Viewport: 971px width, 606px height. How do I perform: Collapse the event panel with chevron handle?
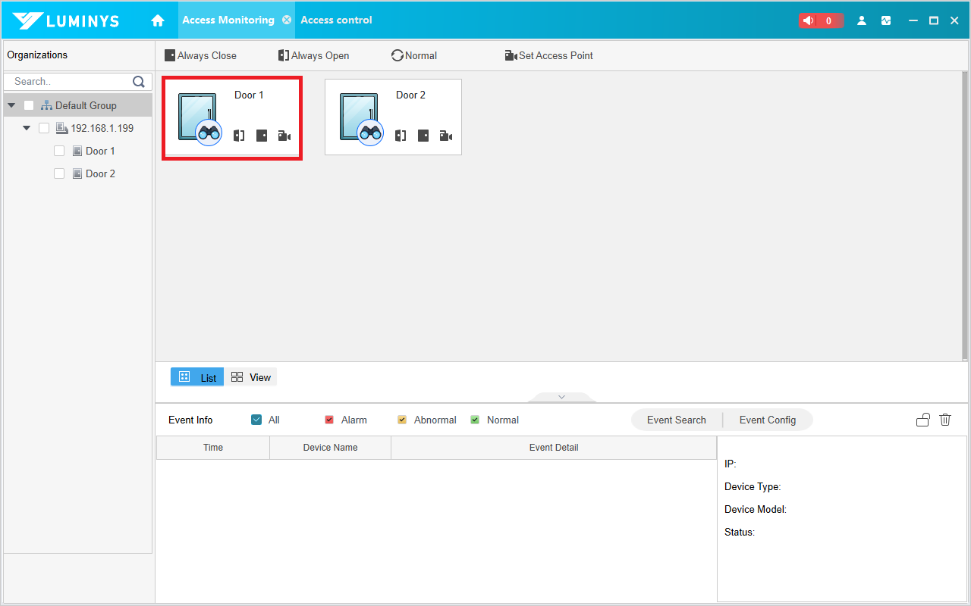561,397
